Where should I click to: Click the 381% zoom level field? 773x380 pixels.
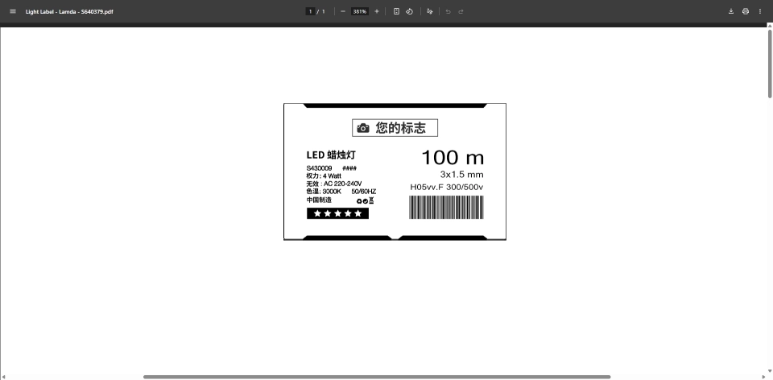pos(359,11)
